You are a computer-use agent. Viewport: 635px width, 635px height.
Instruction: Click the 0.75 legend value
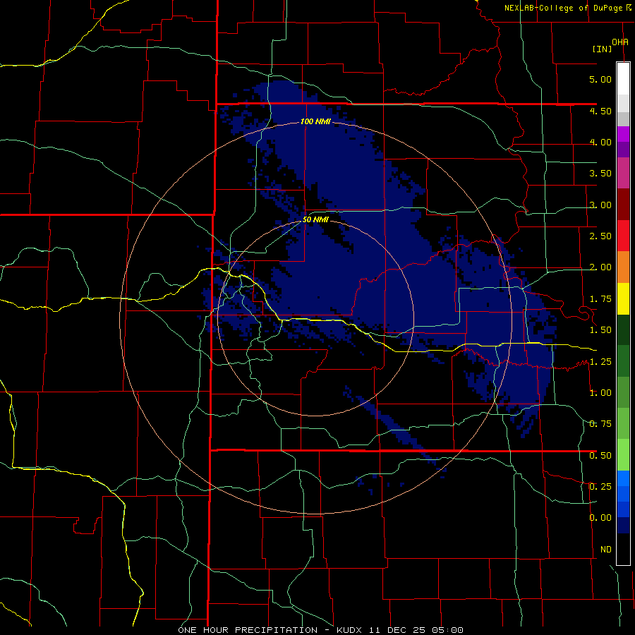(600, 424)
